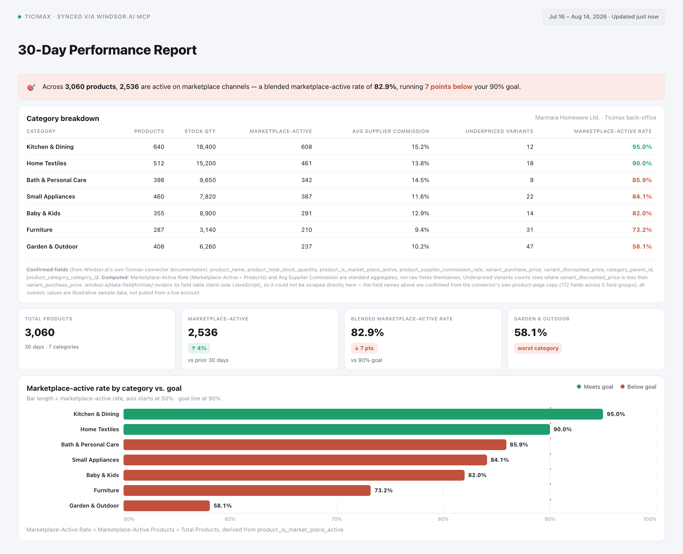Click the Garden & Outdoor red chart bar
The image size is (683, 554).
167,506
